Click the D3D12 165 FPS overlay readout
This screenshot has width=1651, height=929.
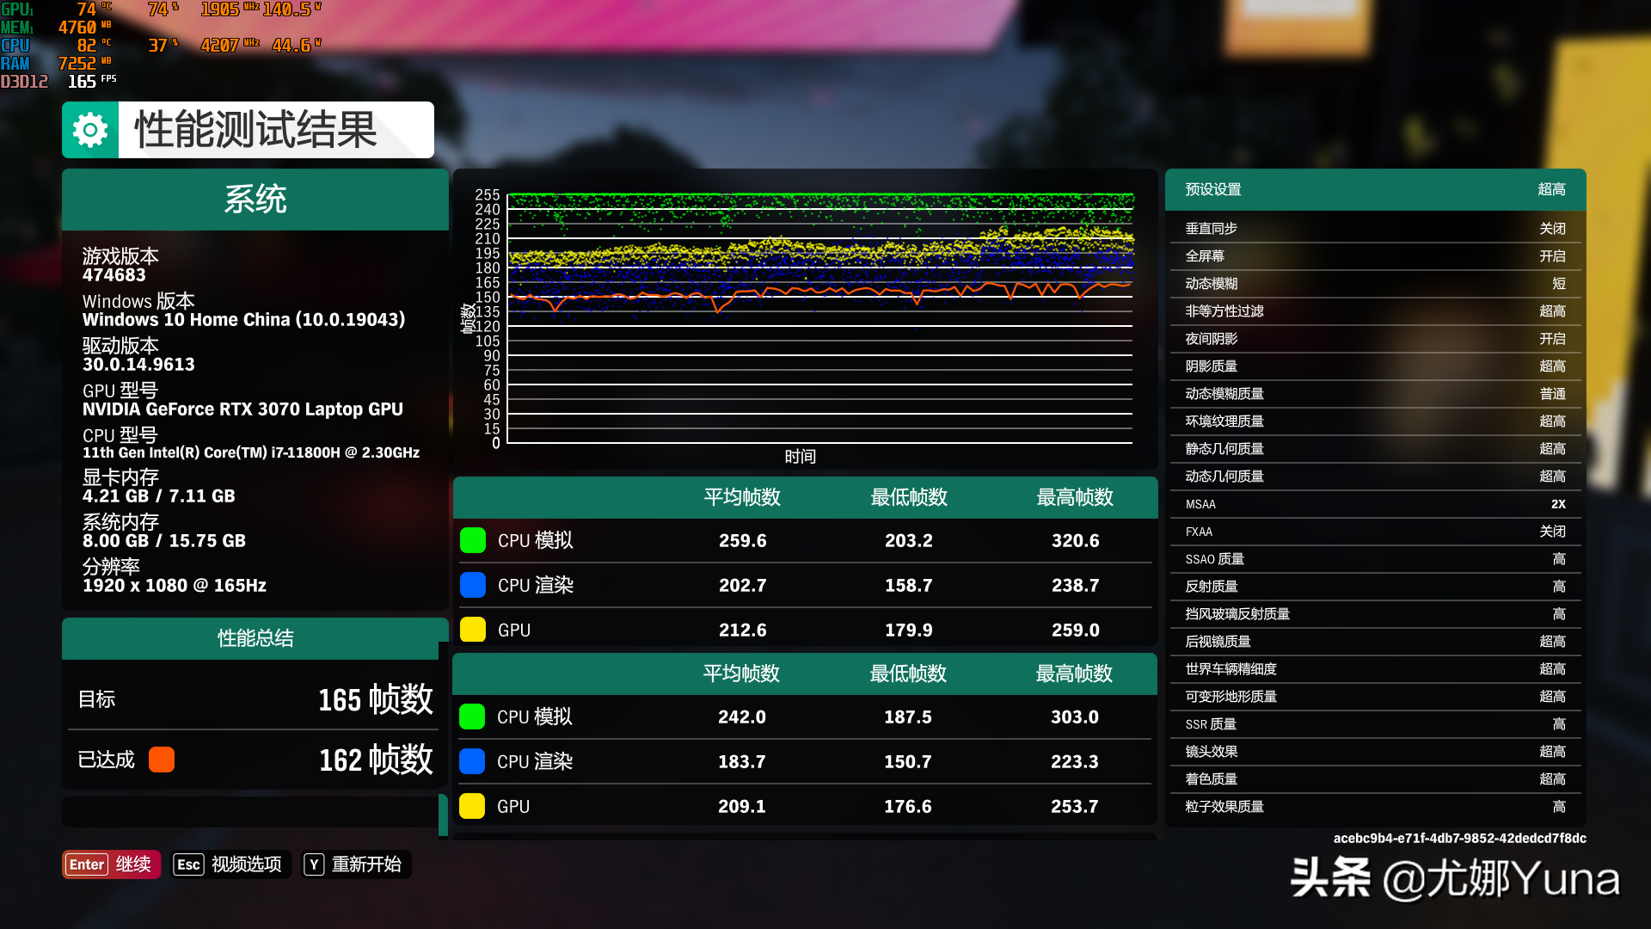tap(58, 82)
